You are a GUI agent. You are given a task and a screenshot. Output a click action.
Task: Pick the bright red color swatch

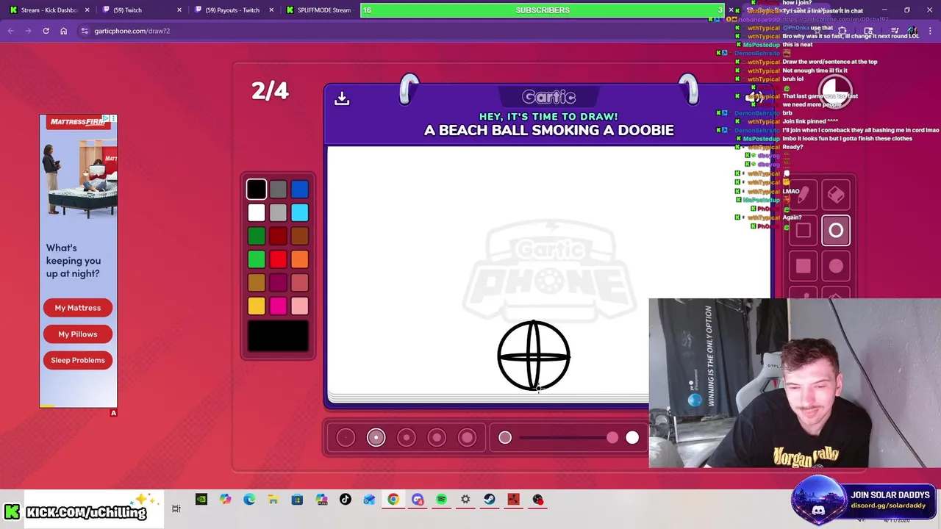tap(278, 259)
